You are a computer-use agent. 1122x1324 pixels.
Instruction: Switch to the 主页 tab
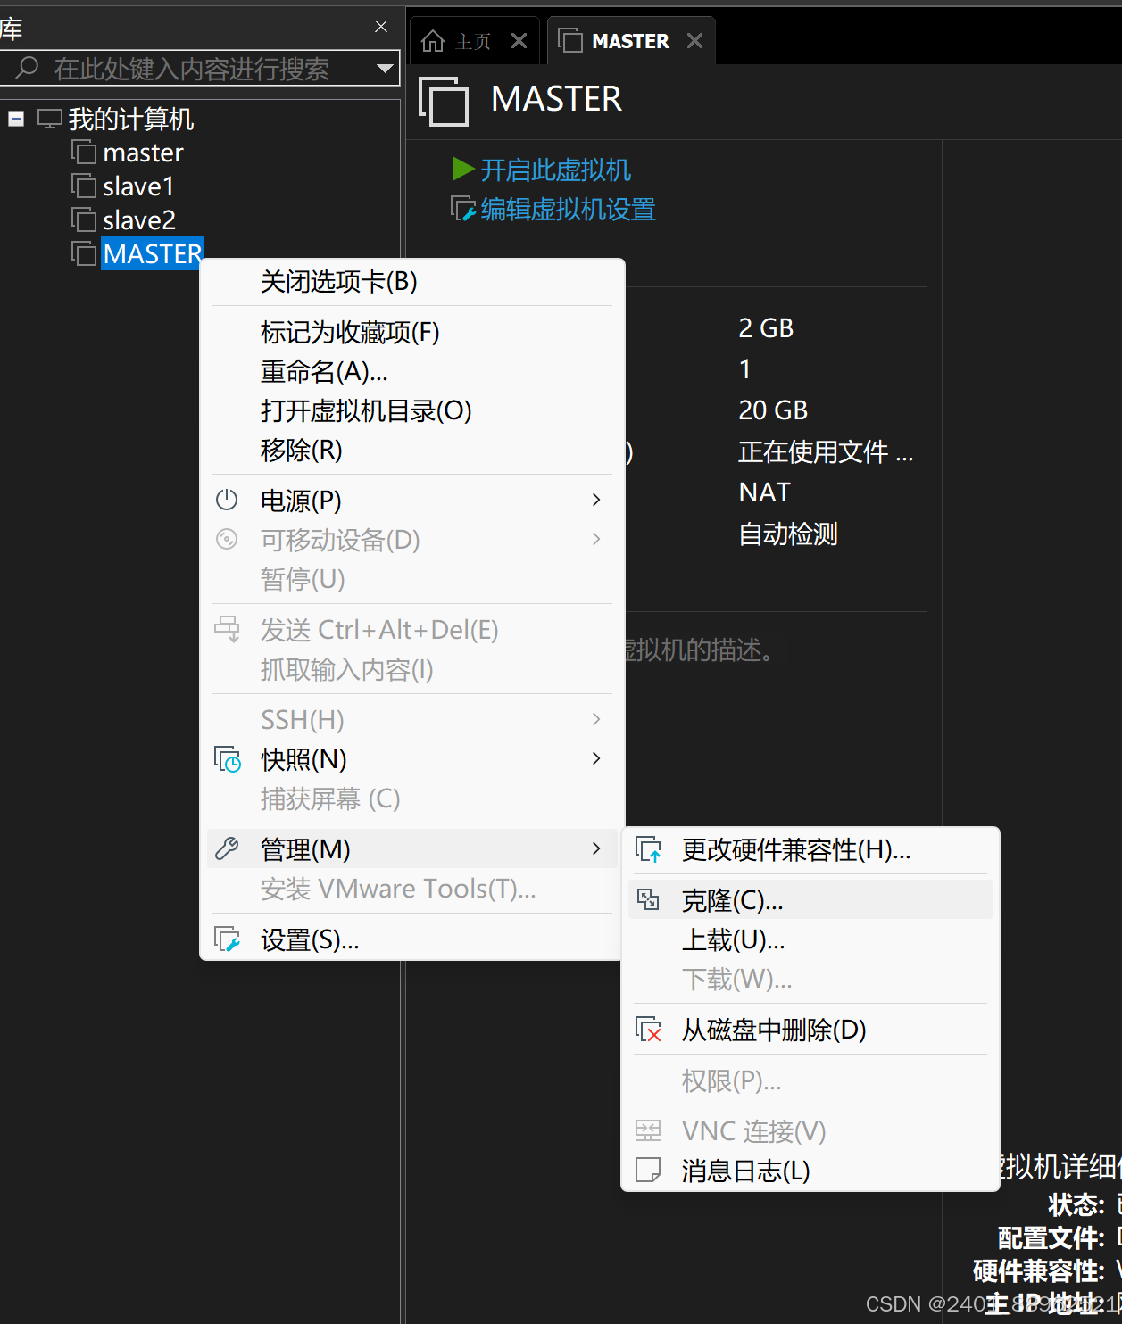pos(473,41)
